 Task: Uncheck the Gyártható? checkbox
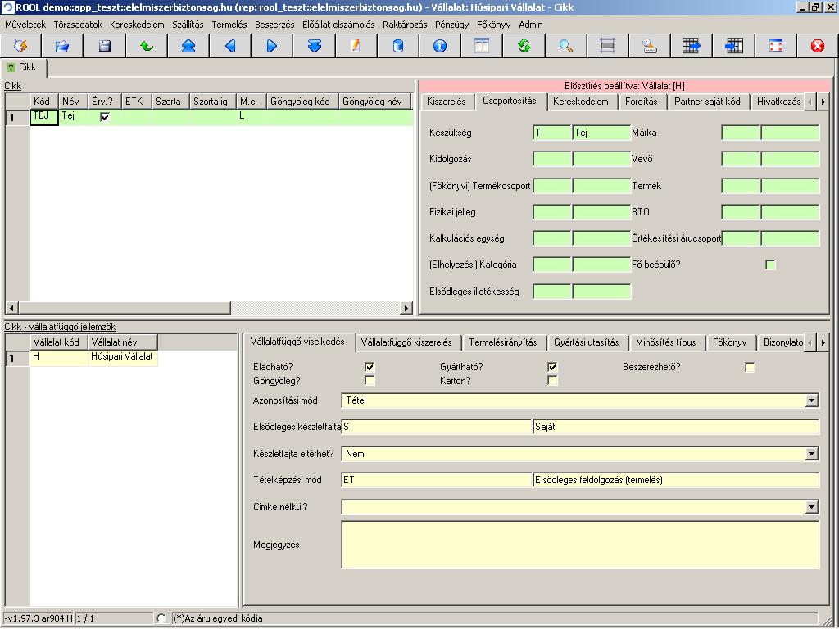[552, 367]
